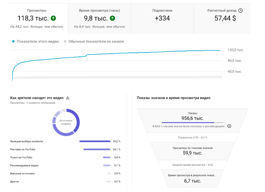
Task: Click the Рекомендуемые видео source label
Action: [24, 165]
